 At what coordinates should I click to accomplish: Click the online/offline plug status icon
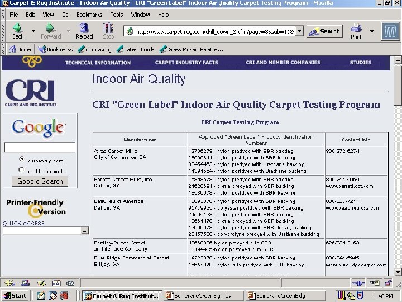point(358,283)
